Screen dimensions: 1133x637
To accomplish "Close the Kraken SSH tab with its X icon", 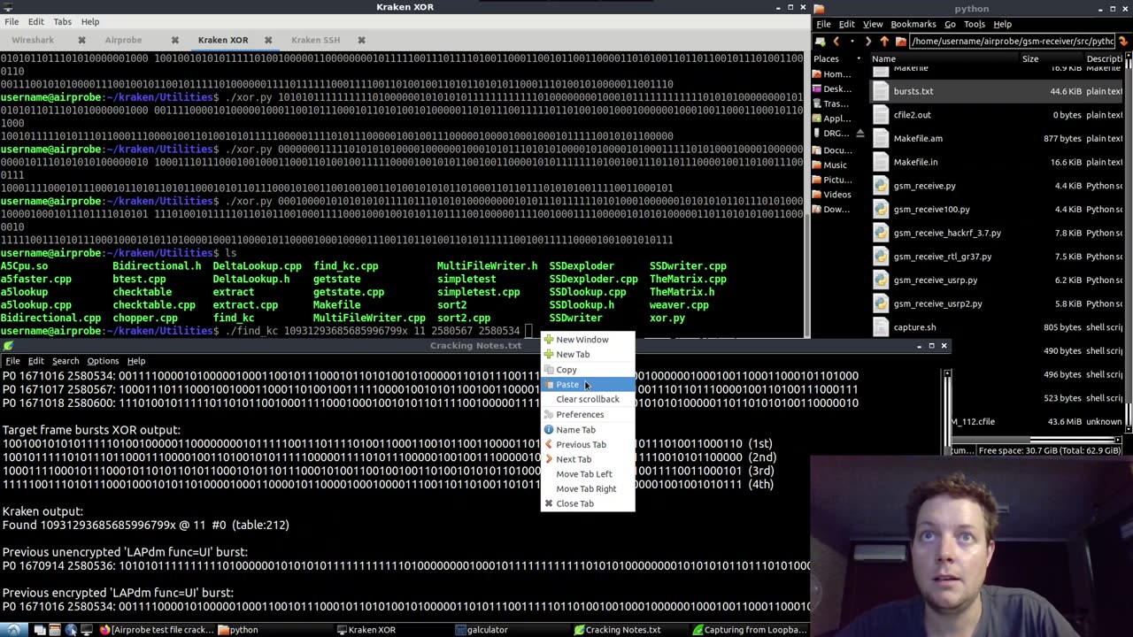I will point(361,40).
